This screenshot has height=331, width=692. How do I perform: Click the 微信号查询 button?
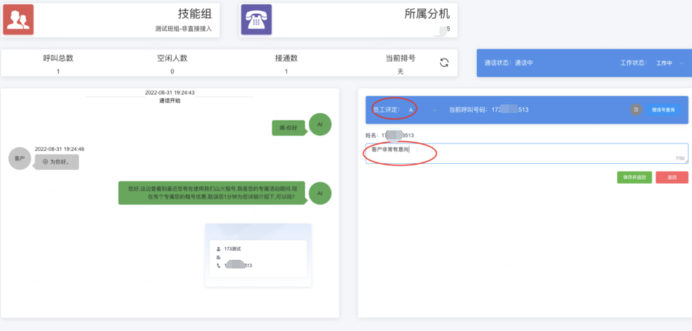(662, 109)
